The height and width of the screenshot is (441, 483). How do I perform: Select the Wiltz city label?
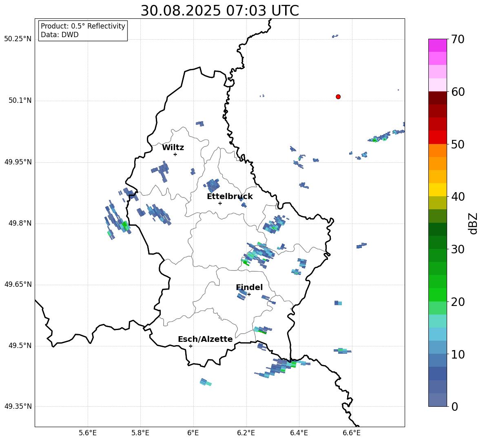(173, 148)
